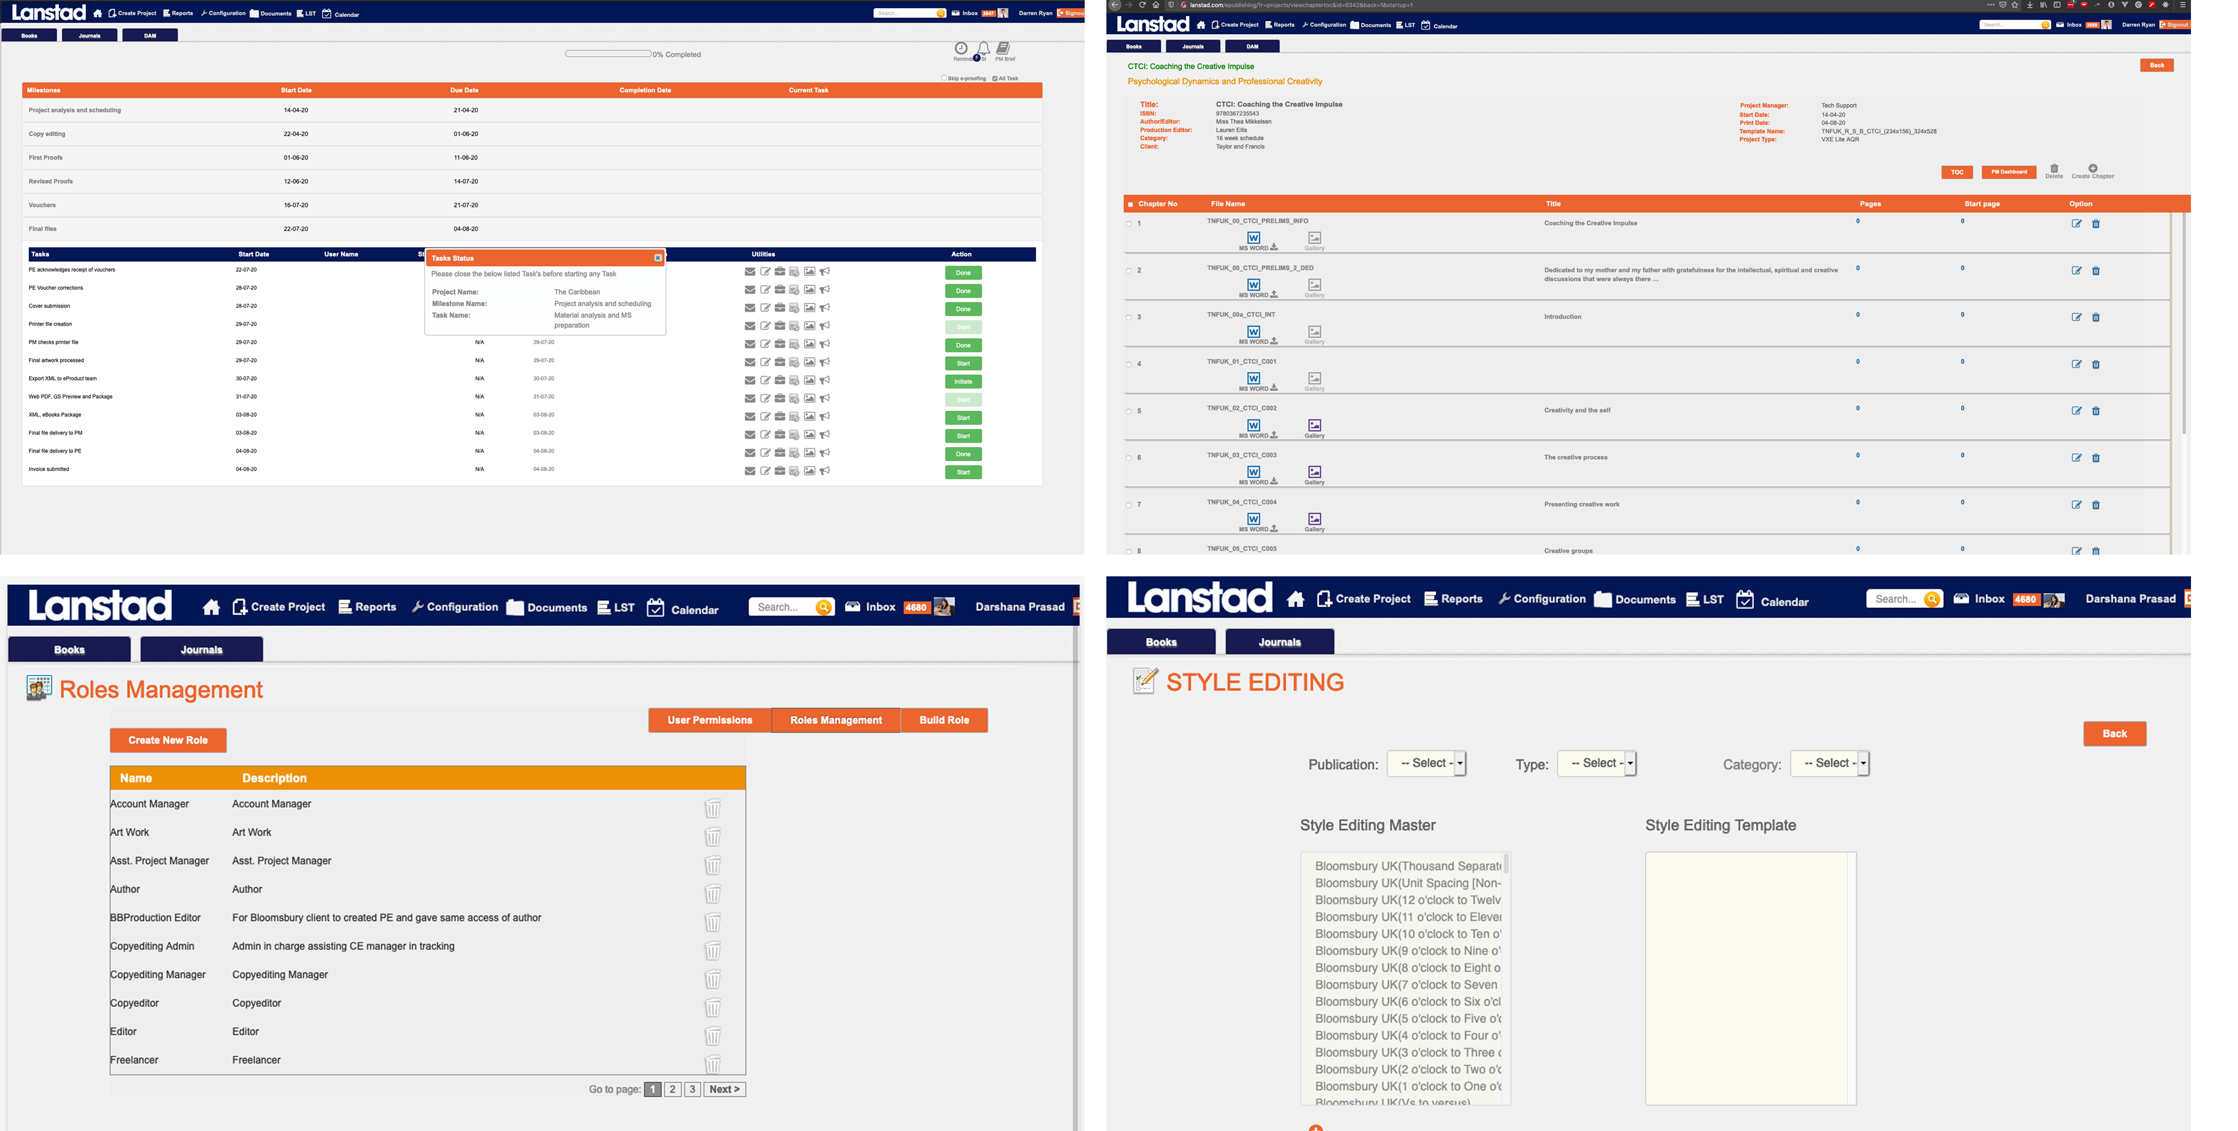
Task: Click envelope utility for Cover submission task
Action: point(750,308)
